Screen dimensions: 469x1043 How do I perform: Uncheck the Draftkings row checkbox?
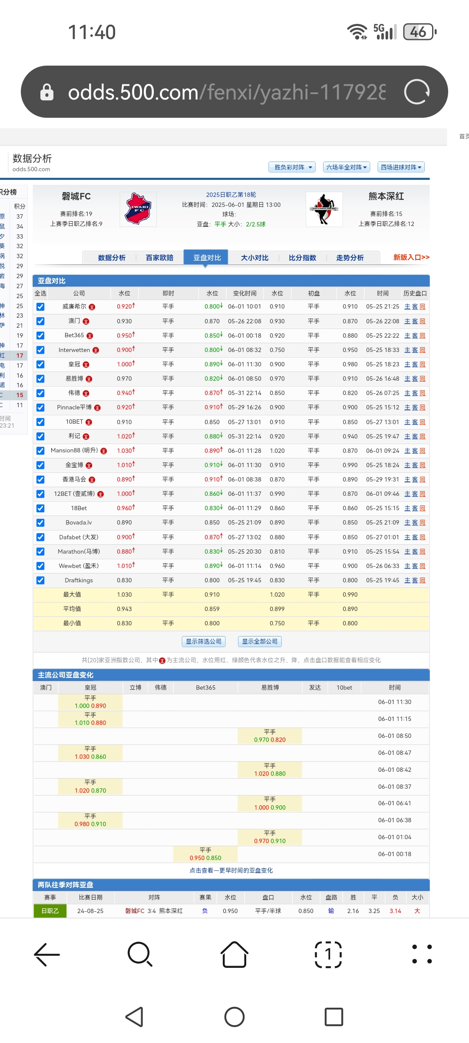point(40,580)
